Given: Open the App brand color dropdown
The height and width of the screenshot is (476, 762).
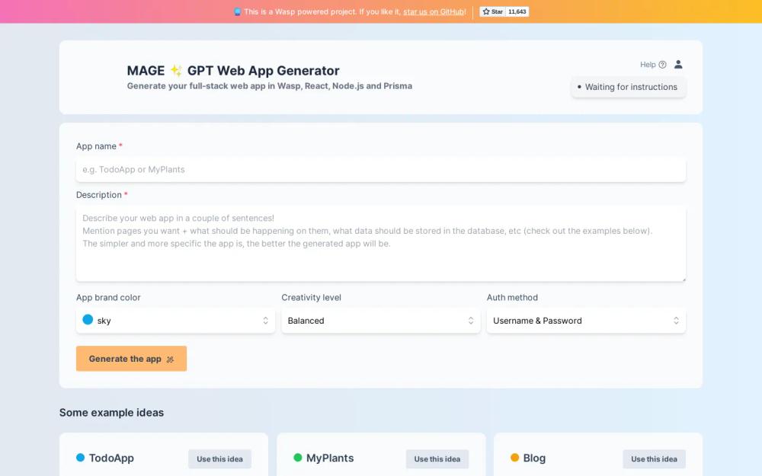Looking at the screenshot, I should pos(175,321).
